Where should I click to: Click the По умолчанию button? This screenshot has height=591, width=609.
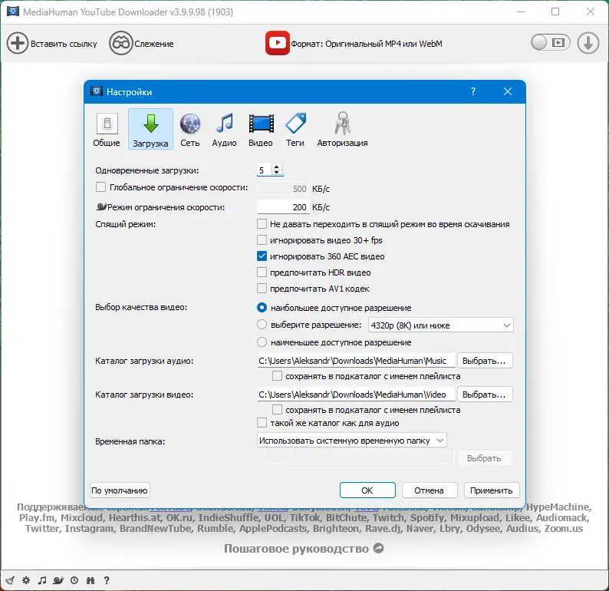pos(120,490)
